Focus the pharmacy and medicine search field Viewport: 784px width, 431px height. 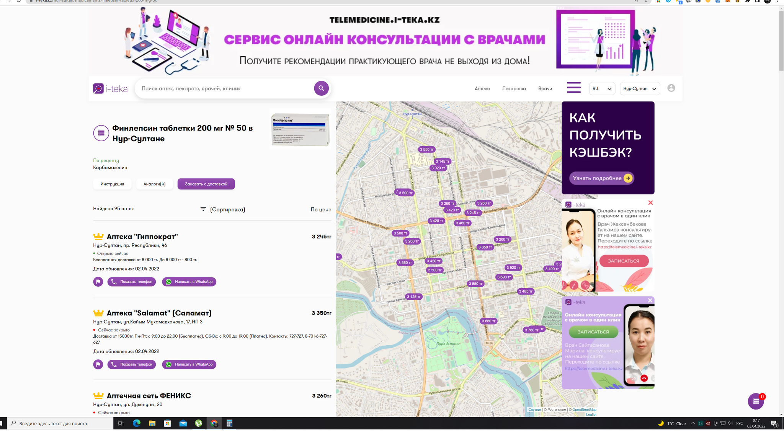226,88
